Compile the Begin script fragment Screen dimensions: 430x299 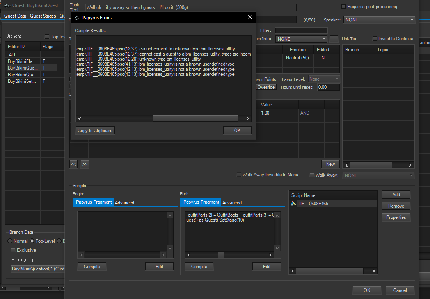[x=92, y=267]
